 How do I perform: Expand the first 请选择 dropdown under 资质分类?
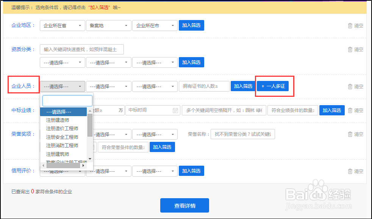click(62, 62)
